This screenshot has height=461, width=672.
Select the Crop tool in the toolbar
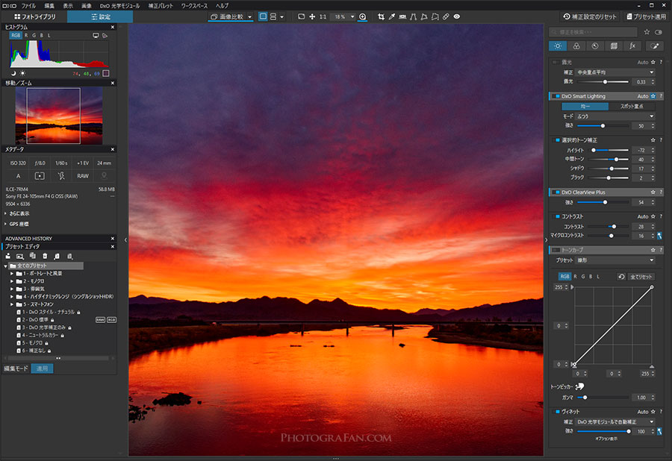[x=381, y=16]
